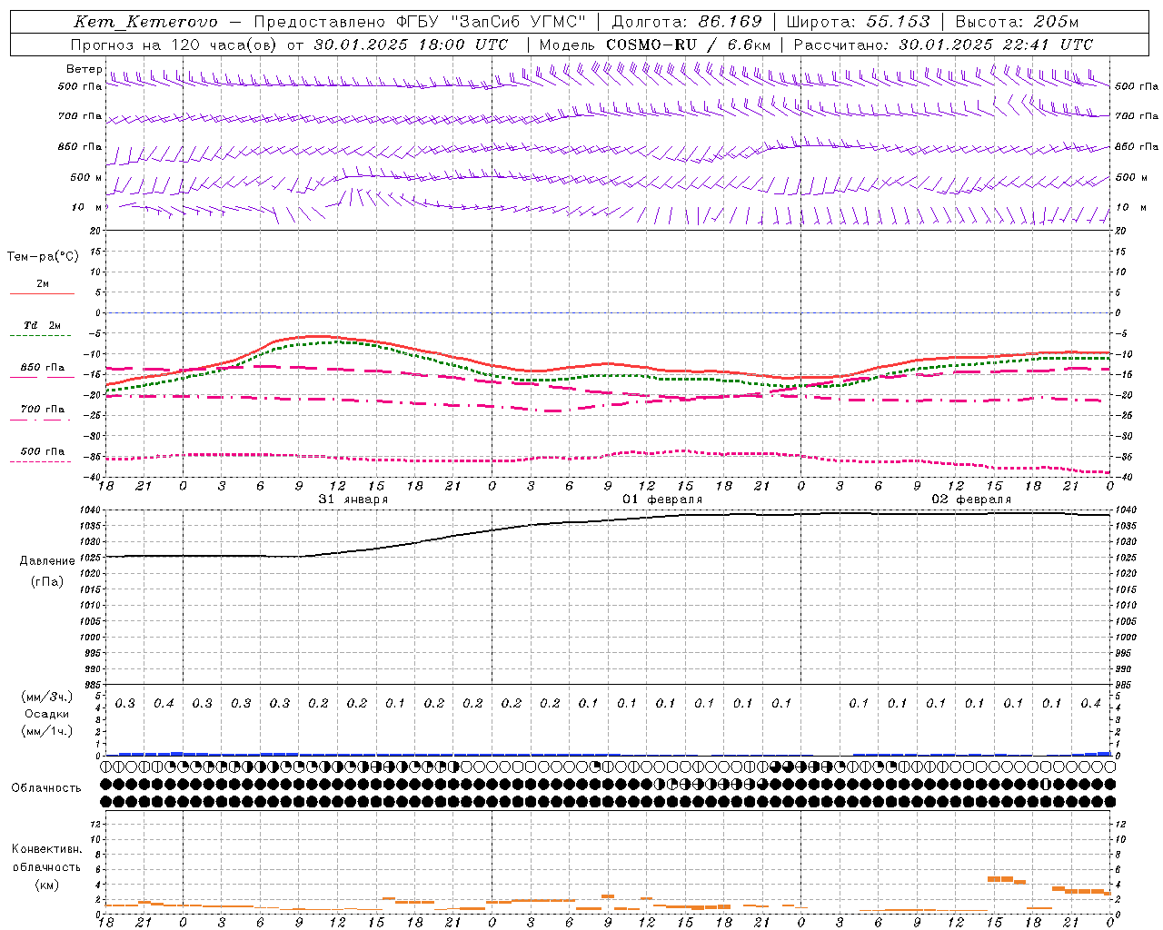Screen dimensions: 1163x930
Task: Click the Давление pressure panel label
Action: coord(47,561)
